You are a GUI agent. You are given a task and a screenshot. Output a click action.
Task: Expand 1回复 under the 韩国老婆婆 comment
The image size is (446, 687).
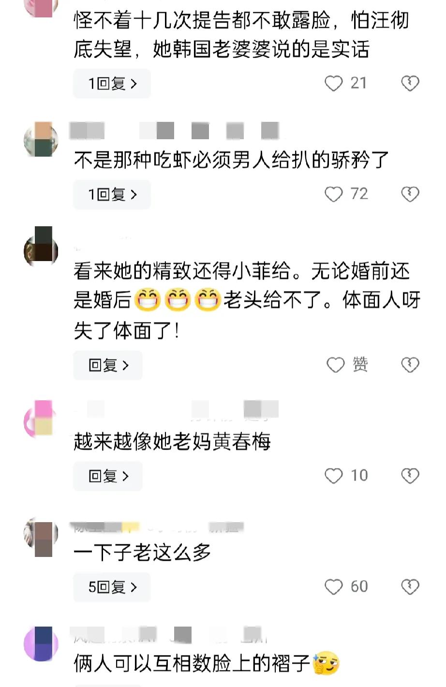(x=112, y=84)
